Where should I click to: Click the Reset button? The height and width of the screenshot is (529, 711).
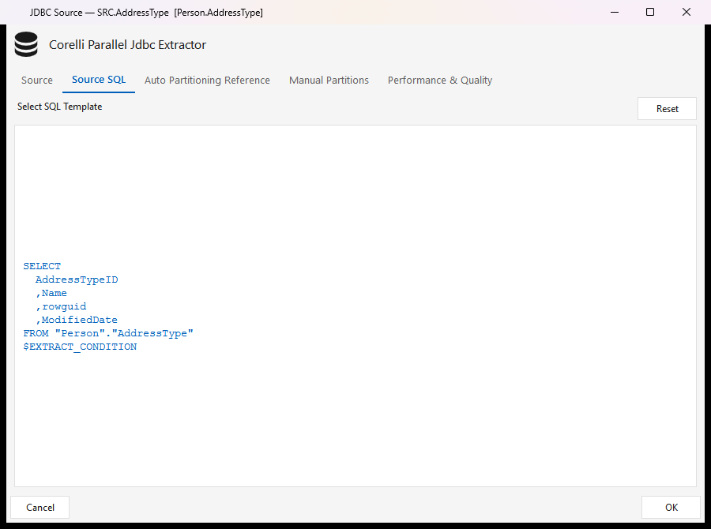667,109
